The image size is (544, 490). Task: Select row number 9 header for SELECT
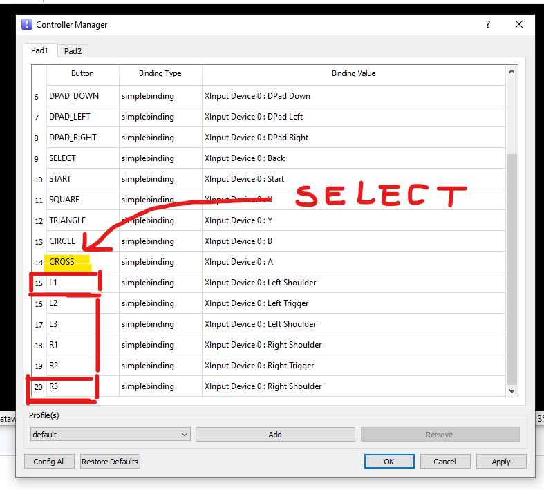click(x=37, y=159)
